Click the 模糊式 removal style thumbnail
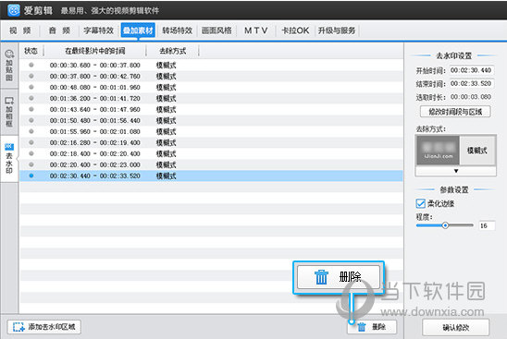The height and width of the screenshot is (339, 507). (439, 151)
